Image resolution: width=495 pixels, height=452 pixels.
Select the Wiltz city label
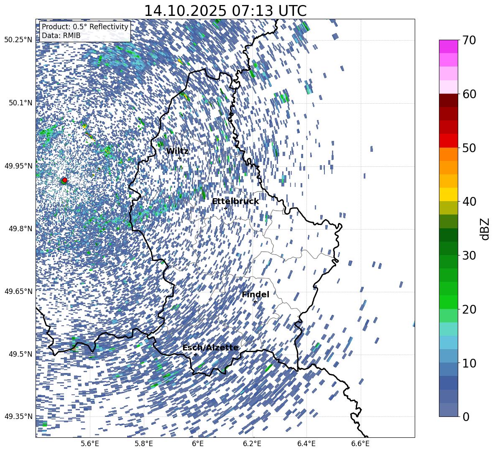click(x=177, y=151)
